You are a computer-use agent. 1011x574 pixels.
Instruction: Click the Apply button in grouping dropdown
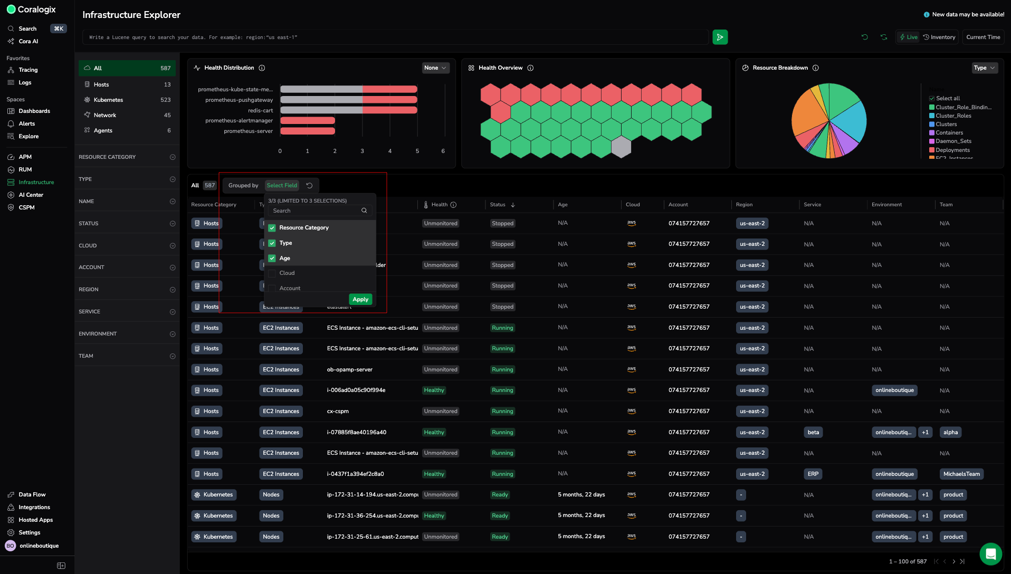point(360,300)
